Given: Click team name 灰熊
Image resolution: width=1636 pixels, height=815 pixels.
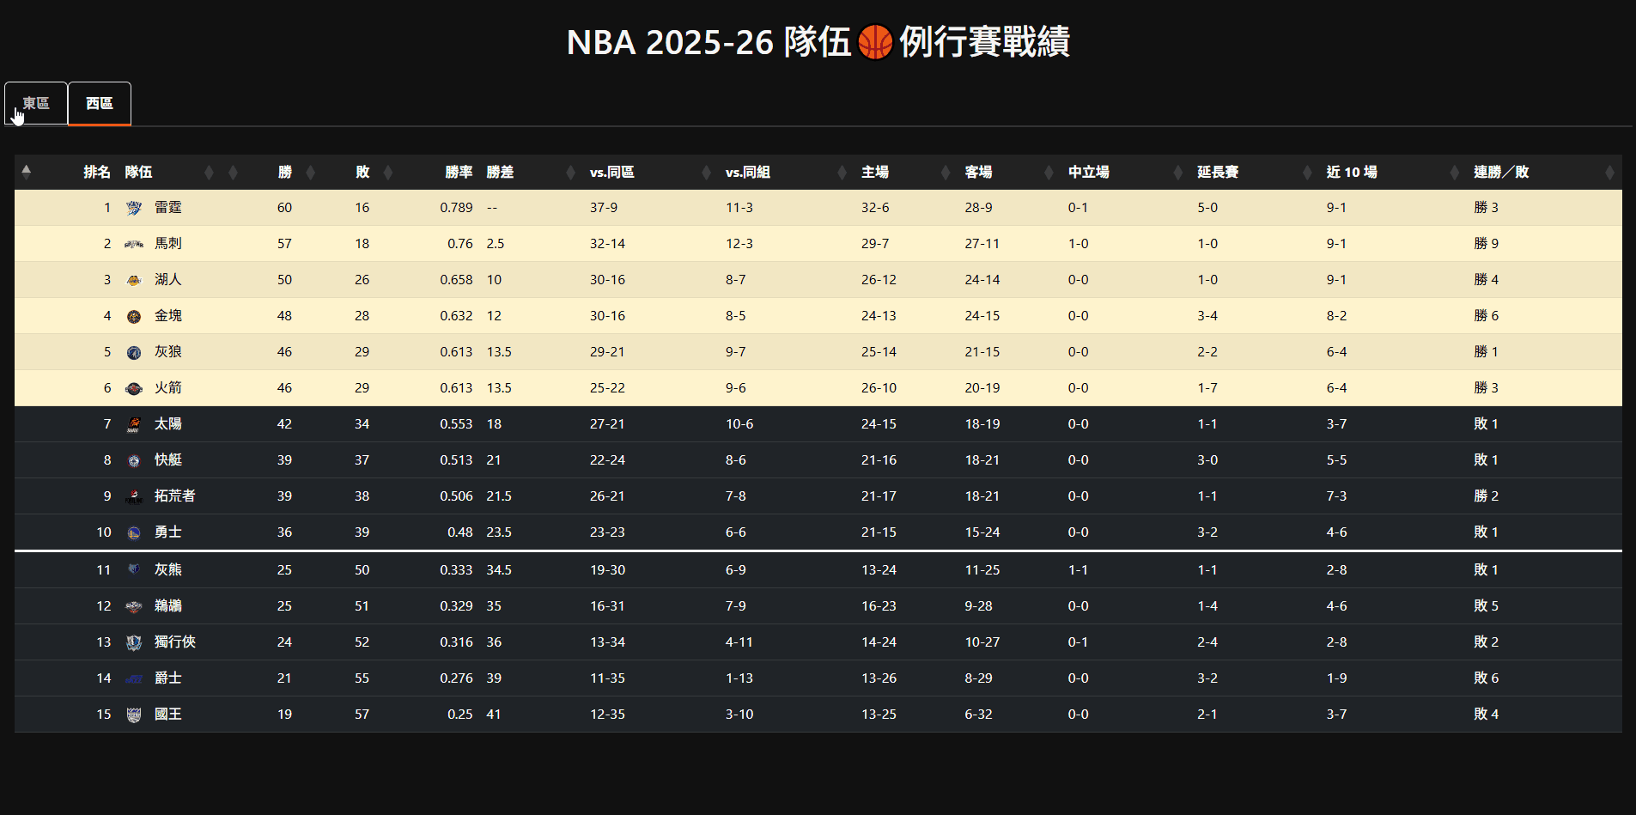Looking at the screenshot, I should pyautogui.click(x=167, y=569).
